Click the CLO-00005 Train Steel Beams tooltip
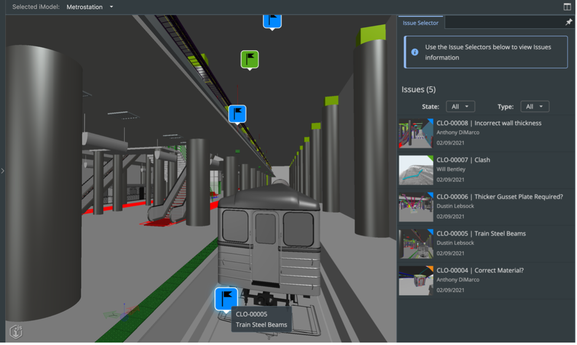This screenshot has height=345, width=577. point(261,319)
